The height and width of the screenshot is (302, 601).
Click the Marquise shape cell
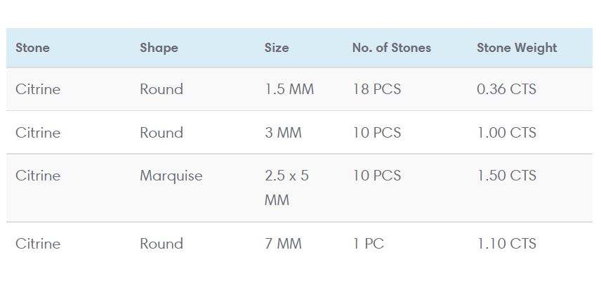pyautogui.click(x=171, y=176)
